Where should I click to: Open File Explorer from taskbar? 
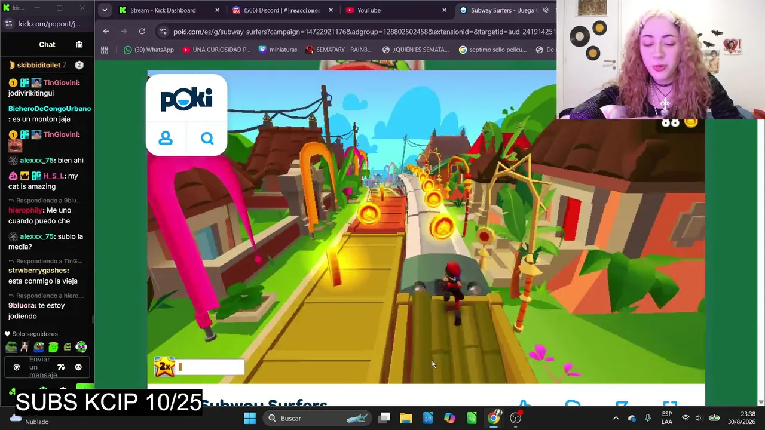click(406, 418)
